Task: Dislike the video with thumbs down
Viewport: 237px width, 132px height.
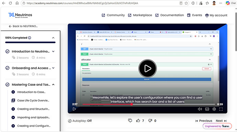Action: click(x=150, y=121)
